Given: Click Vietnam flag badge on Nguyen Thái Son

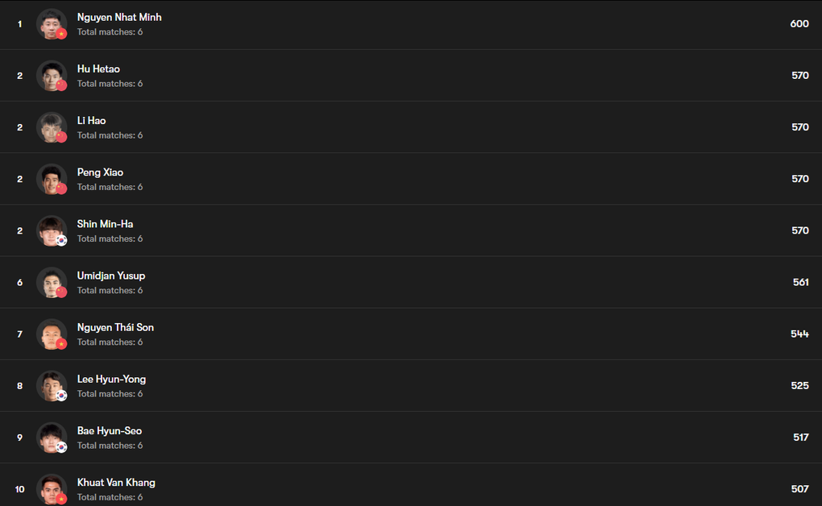Looking at the screenshot, I should [61, 343].
